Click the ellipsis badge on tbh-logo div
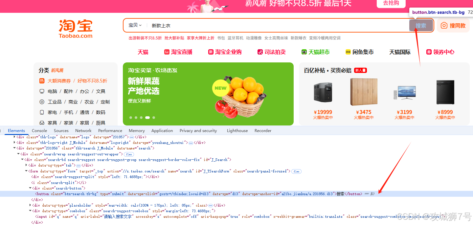 coord(132,137)
